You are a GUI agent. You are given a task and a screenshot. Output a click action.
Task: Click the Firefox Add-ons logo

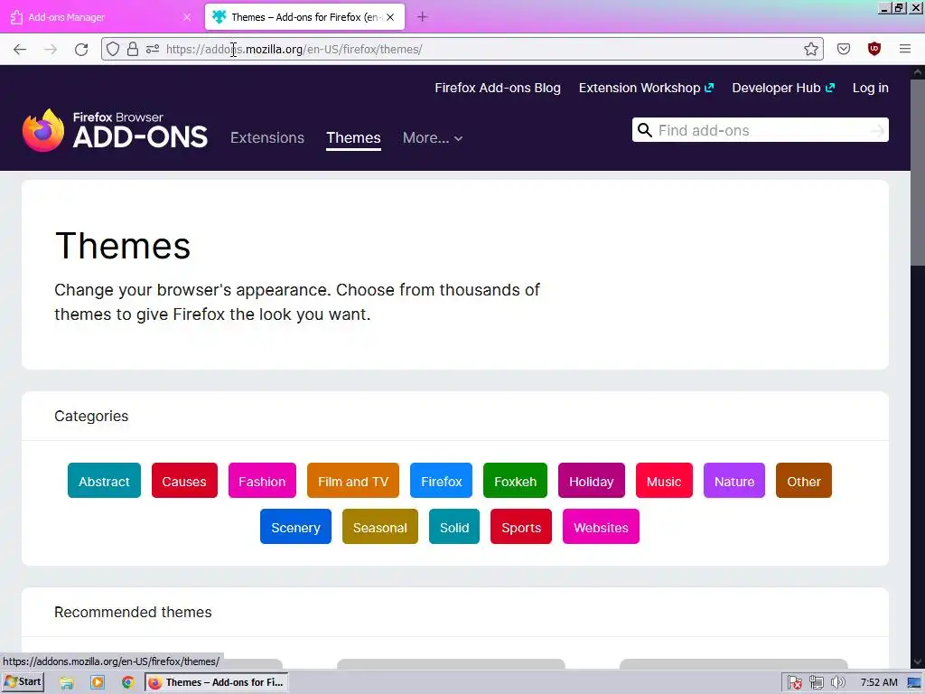(115, 130)
